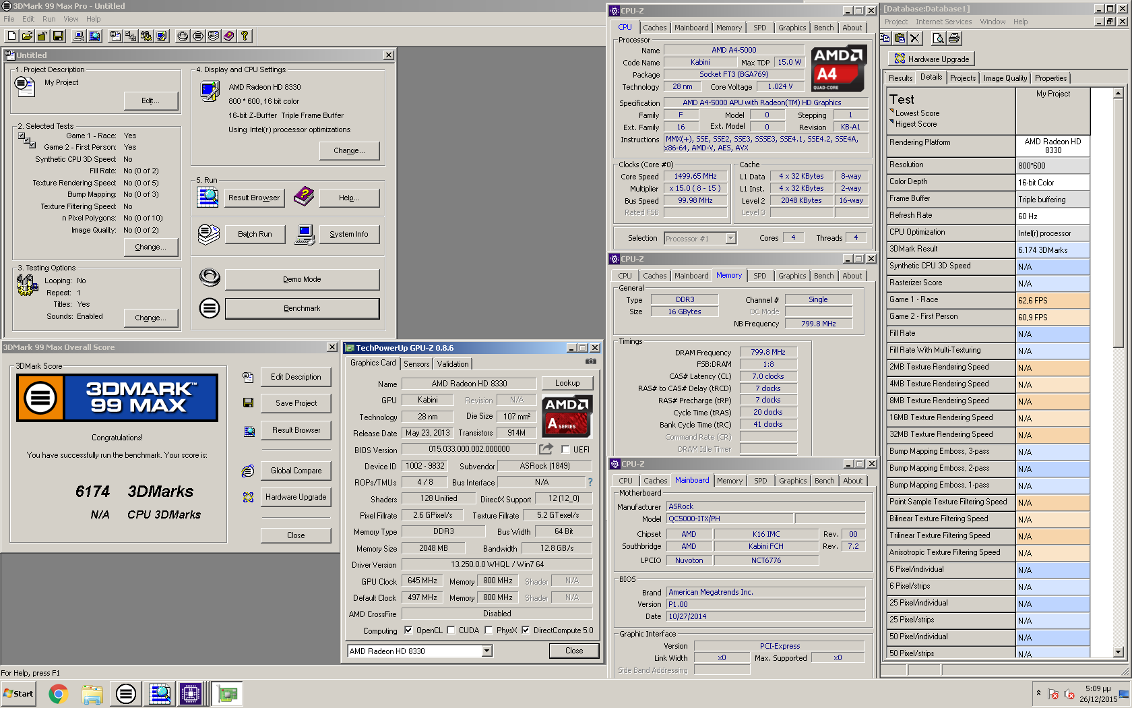Open the Results tab in Database window
This screenshot has width=1132, height=708.
click(900, 78)
